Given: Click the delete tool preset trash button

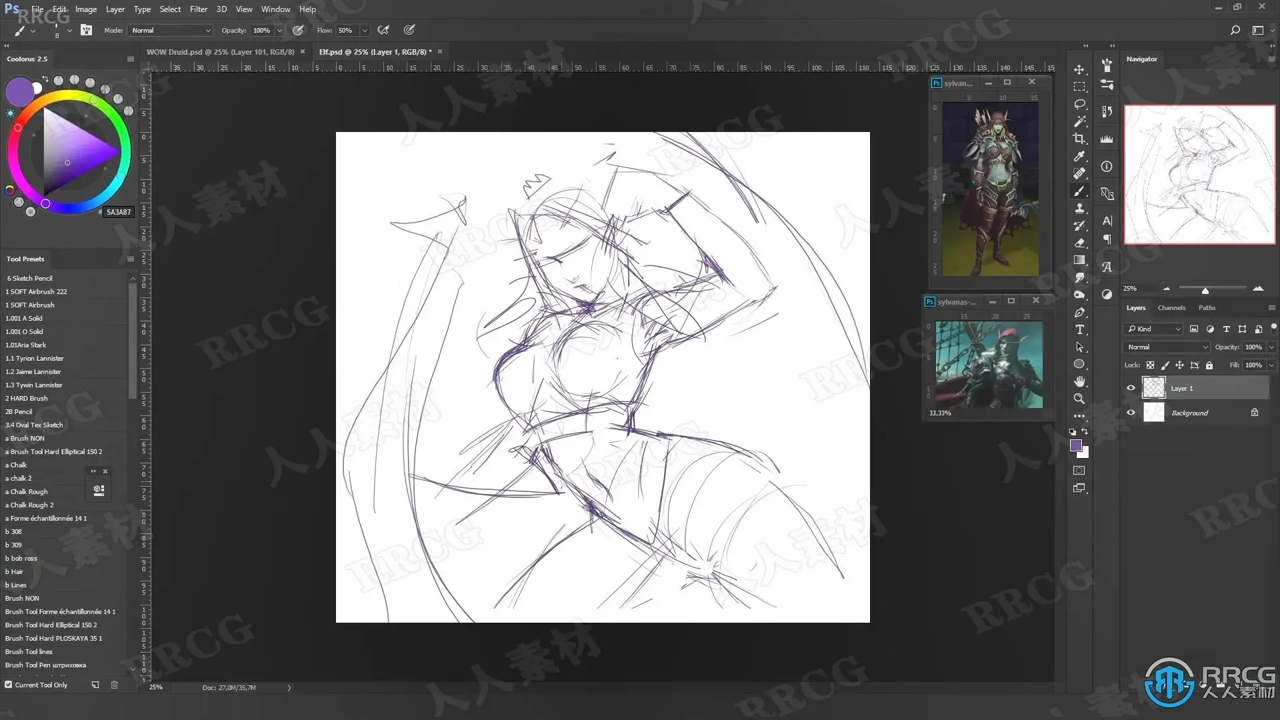Looking at the screenshot, I should tap(114, 685).
